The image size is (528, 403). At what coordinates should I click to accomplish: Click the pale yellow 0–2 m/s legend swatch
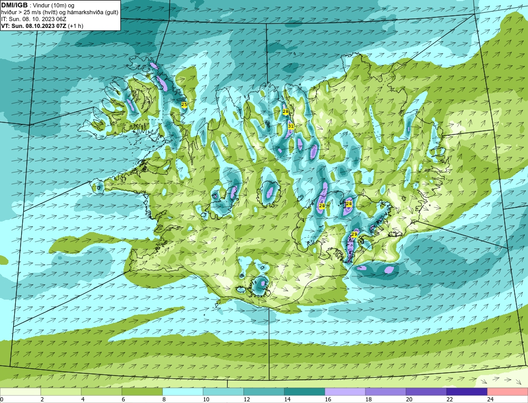[20, 391]
